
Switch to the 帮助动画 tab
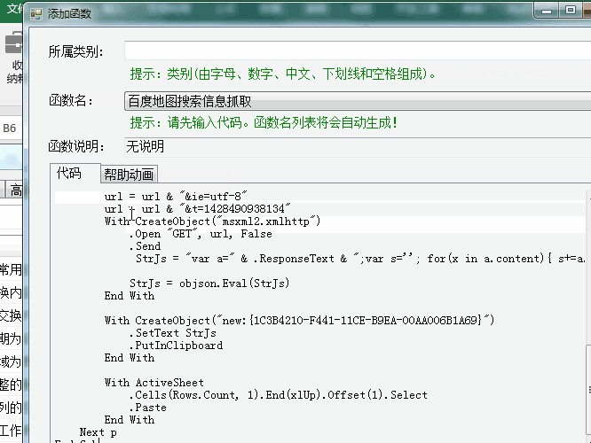point(129,175)
